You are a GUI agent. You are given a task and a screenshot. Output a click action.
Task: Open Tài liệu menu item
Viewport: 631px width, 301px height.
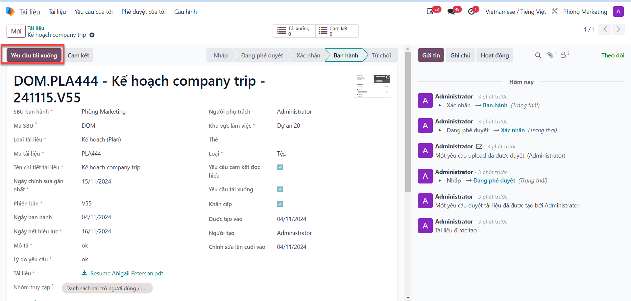click(x=57, y=12)
